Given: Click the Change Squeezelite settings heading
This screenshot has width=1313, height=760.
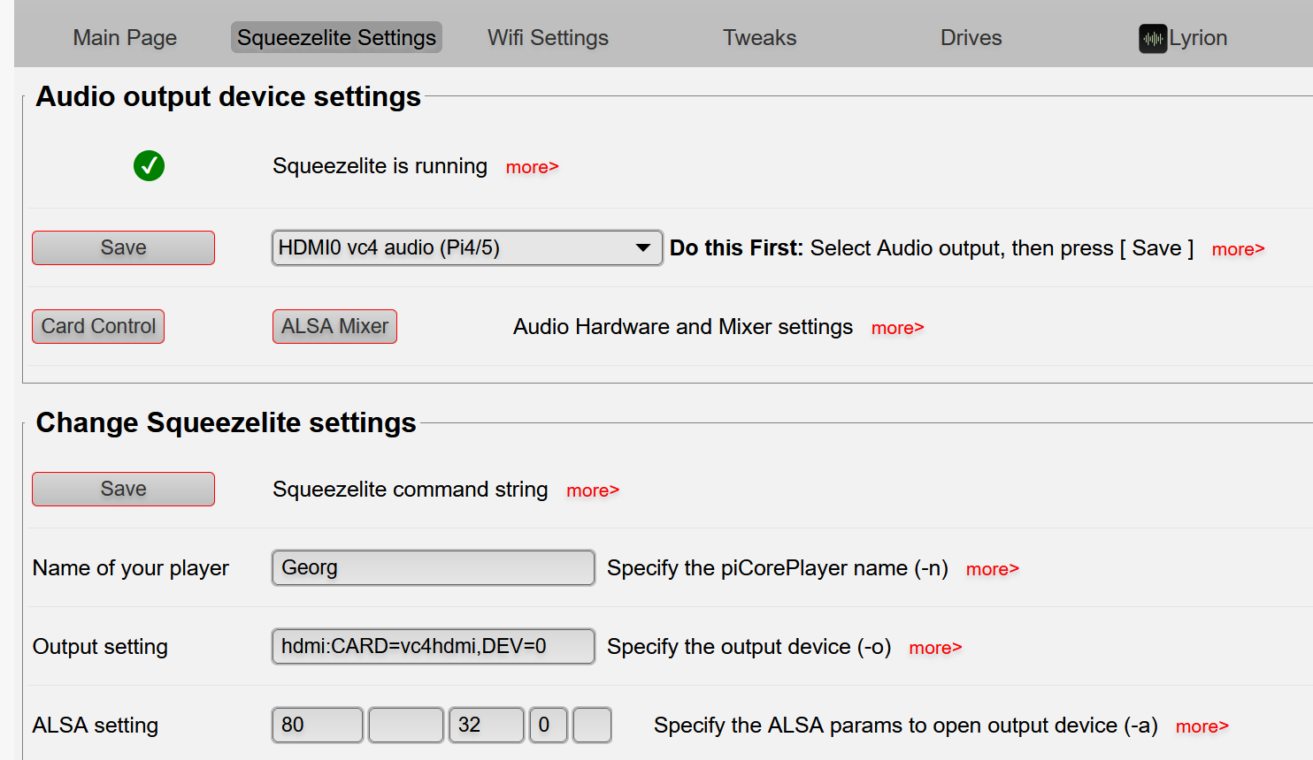Looking at the screenshot, I should [226, 422].
